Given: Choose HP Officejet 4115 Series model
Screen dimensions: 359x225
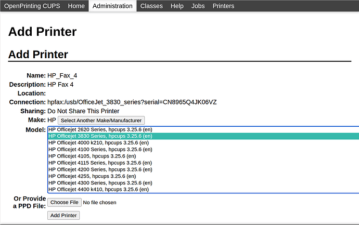Looking at the screenshot, I should (x=100, y=163).
